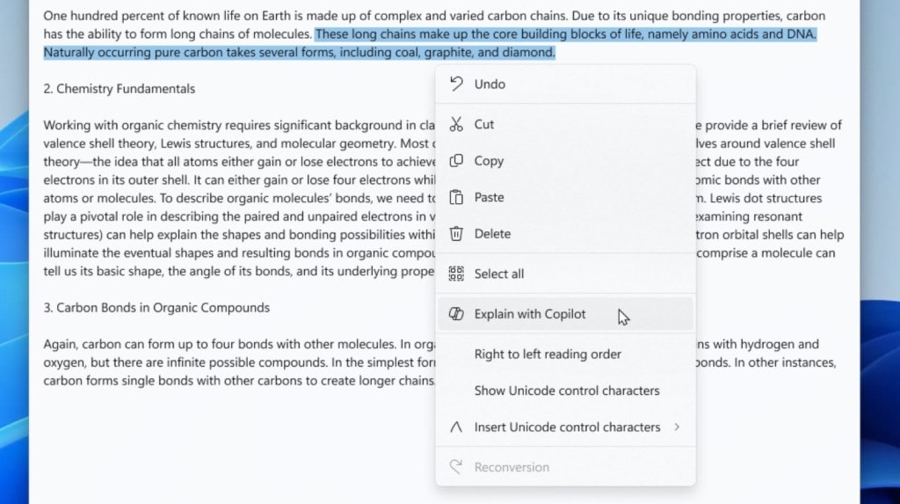Choose the Explain with Copilot label
This screenshot has height=504, width=900.
(530, 314)
